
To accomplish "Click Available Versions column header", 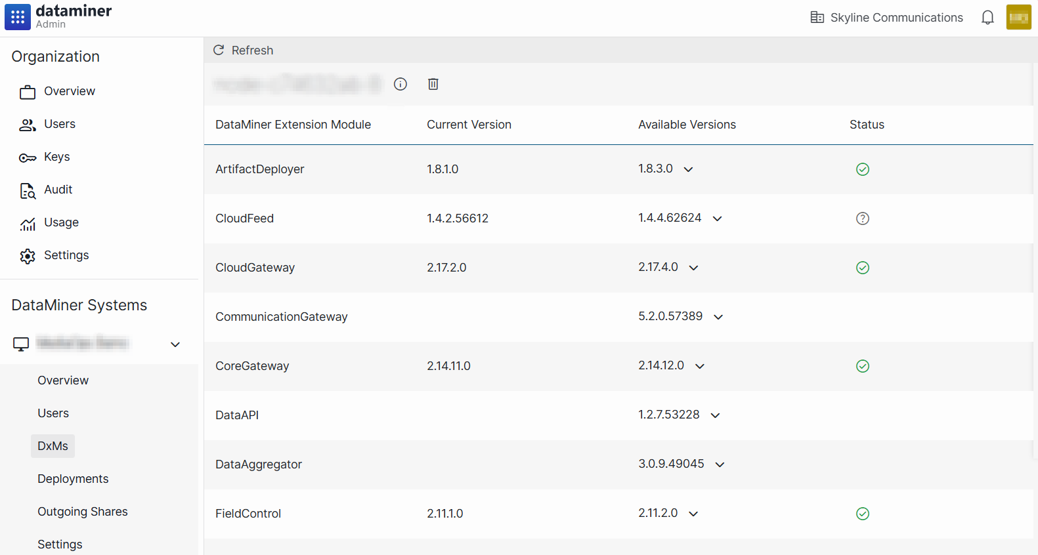I will pos(687,125).
